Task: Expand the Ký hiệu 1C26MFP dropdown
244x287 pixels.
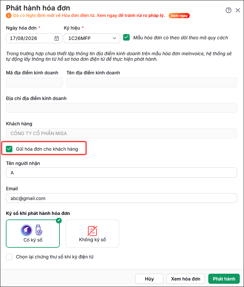Action: click(x=92, y=38)
